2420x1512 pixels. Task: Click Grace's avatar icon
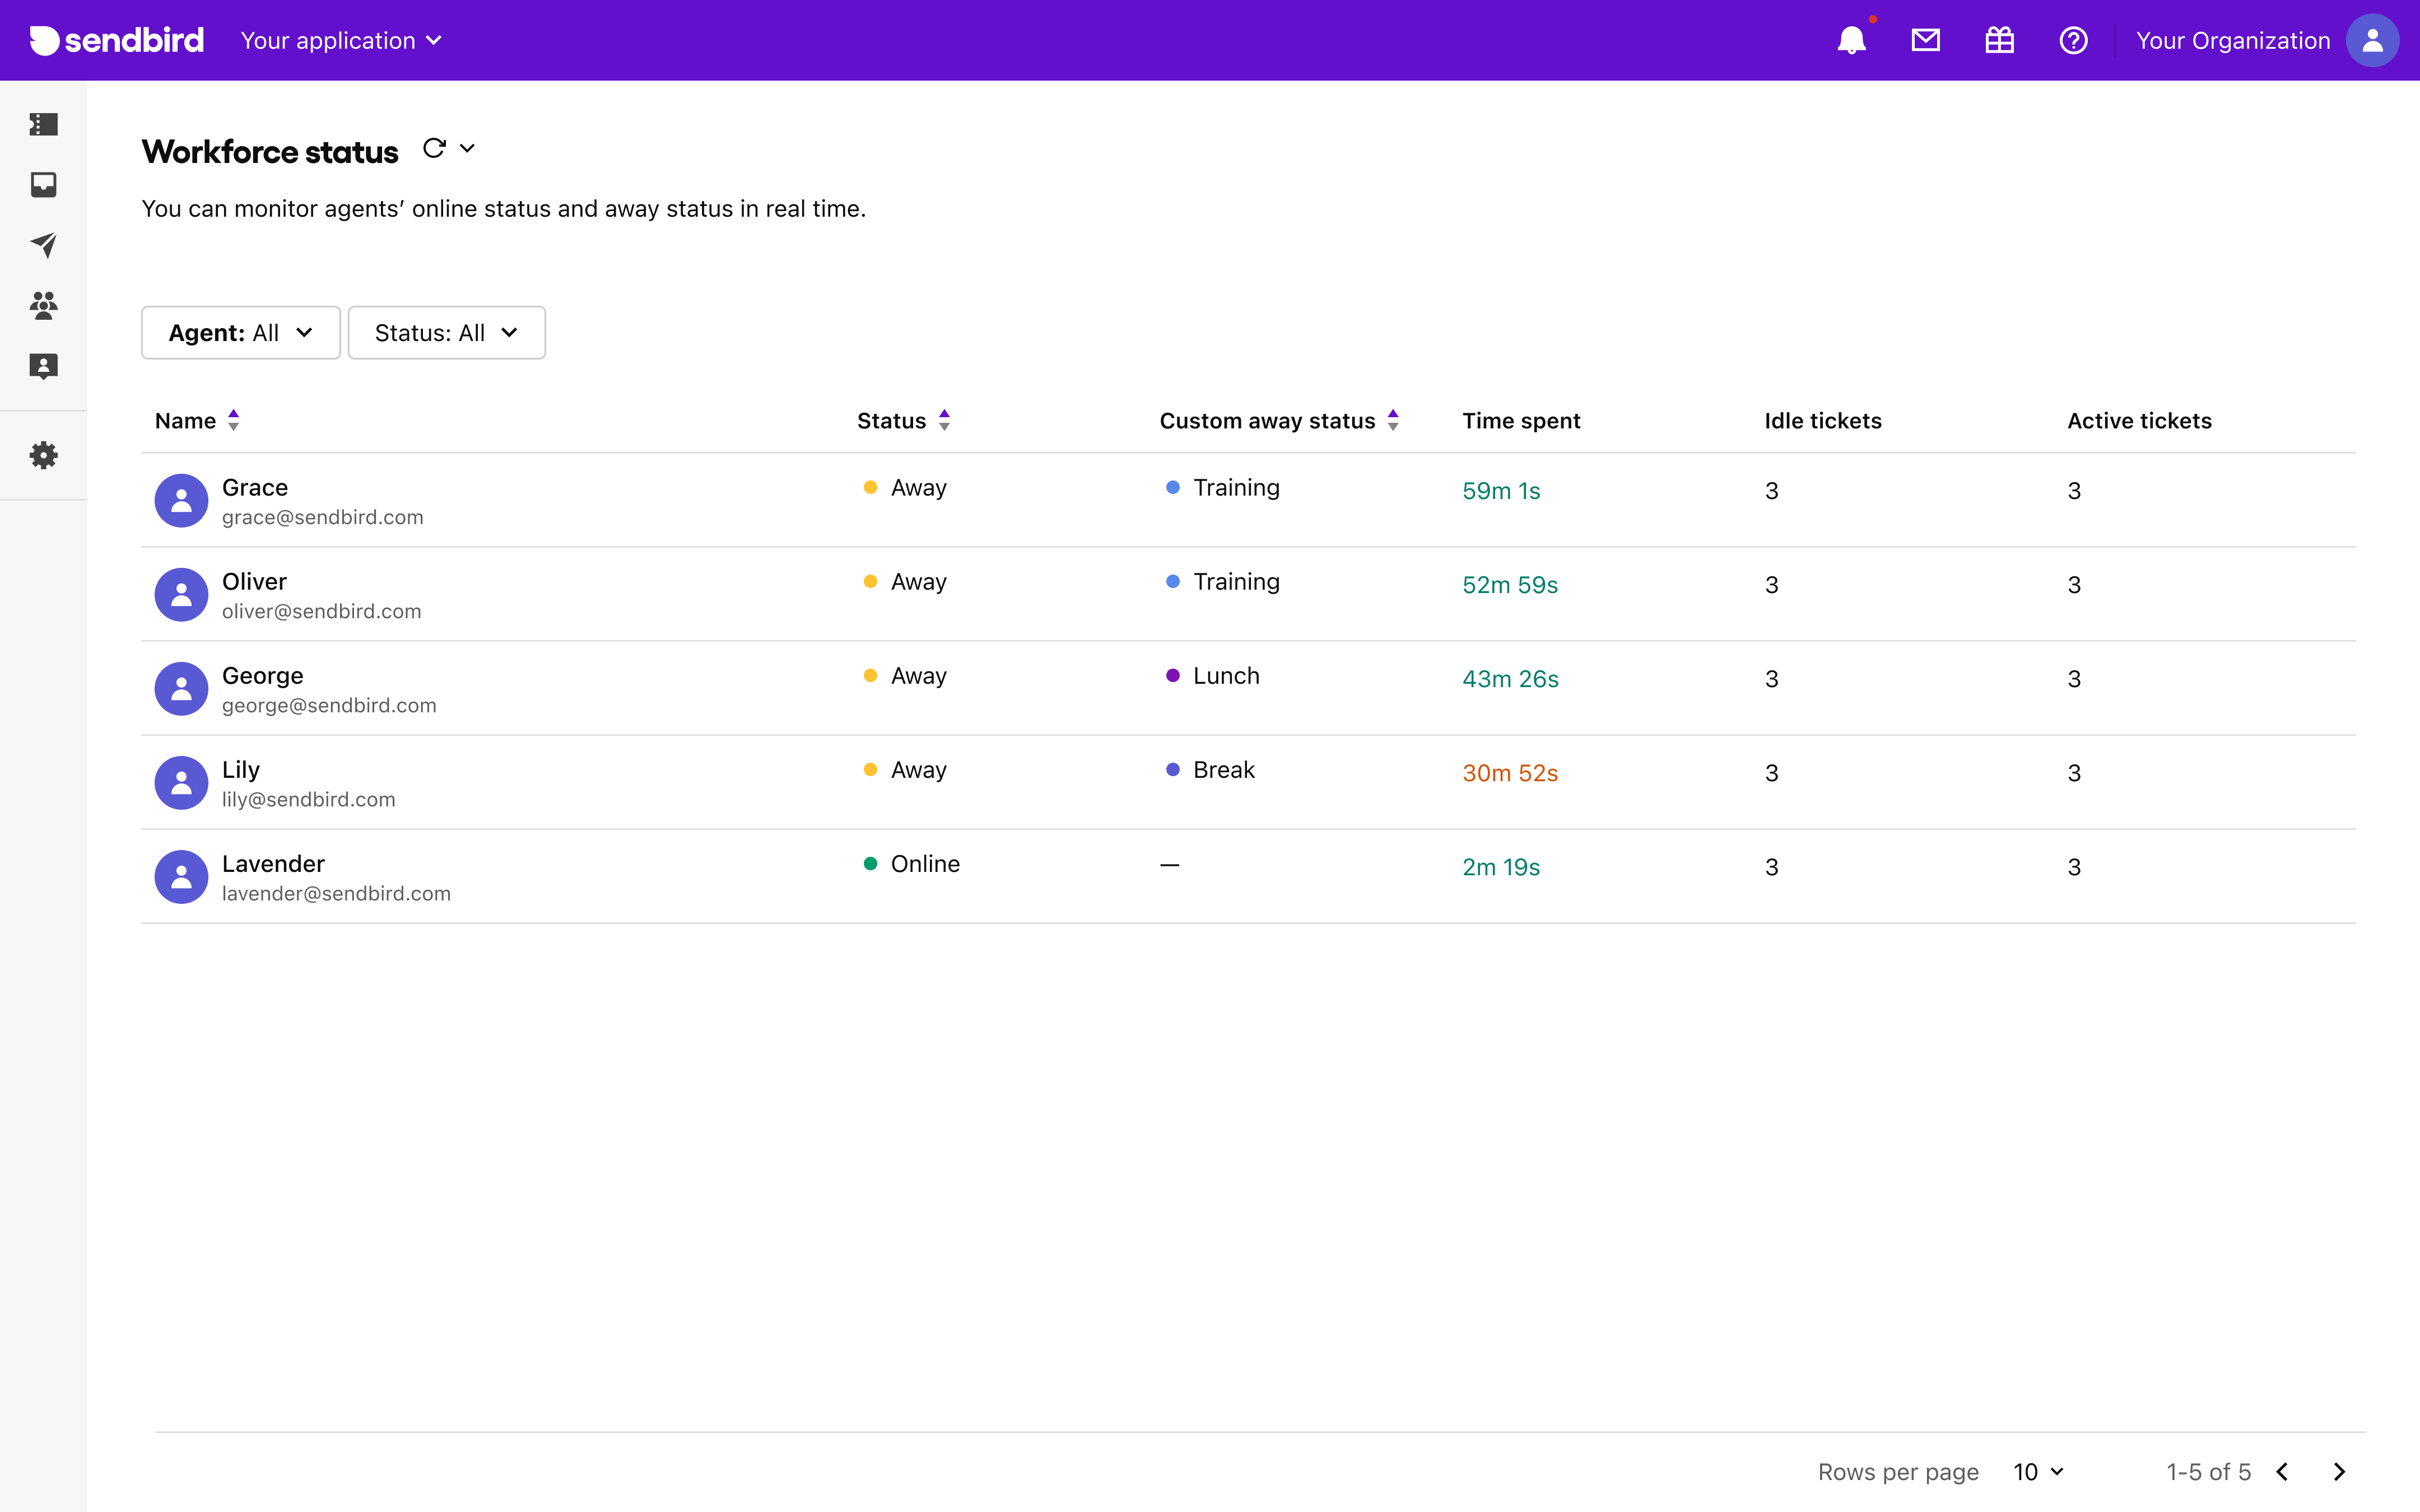point(181,500)
